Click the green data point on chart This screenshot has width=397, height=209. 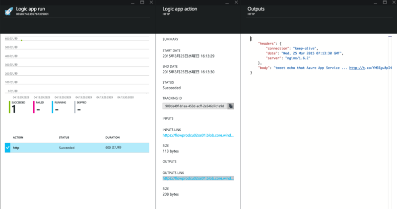pyautogui.click(x=21, y=41)
